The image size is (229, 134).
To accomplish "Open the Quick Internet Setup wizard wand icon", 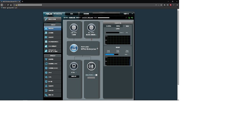I will pyautogui.click(x=46, y=19).
